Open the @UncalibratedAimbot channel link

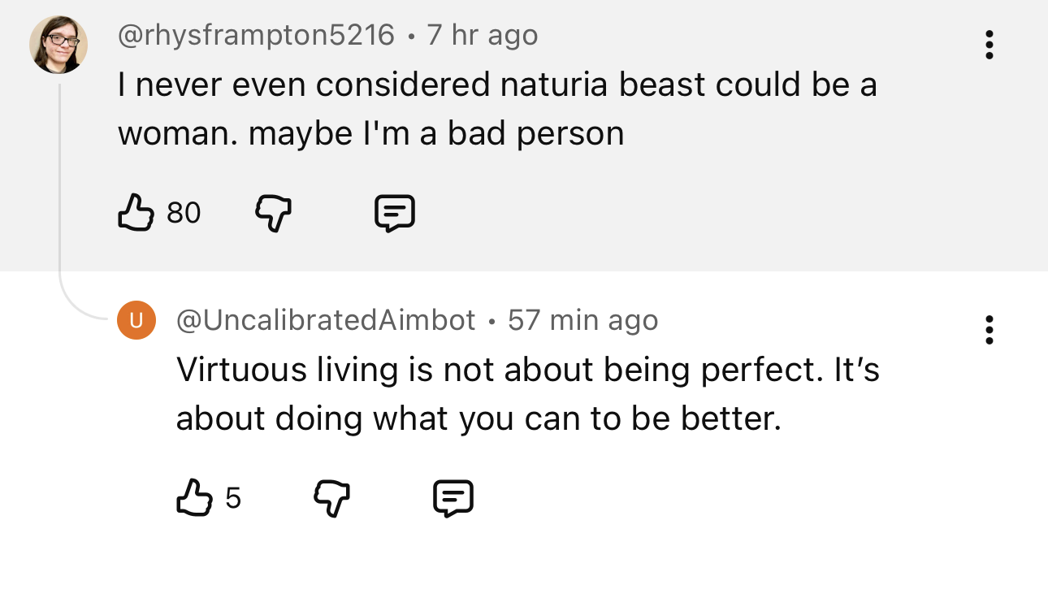coord(326,320)
